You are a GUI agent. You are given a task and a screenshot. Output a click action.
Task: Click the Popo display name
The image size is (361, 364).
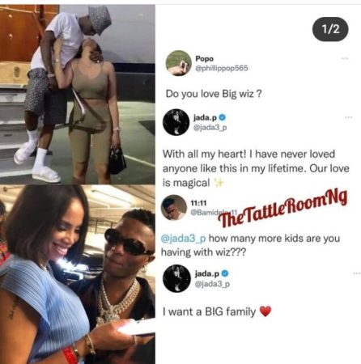[204, 59]
